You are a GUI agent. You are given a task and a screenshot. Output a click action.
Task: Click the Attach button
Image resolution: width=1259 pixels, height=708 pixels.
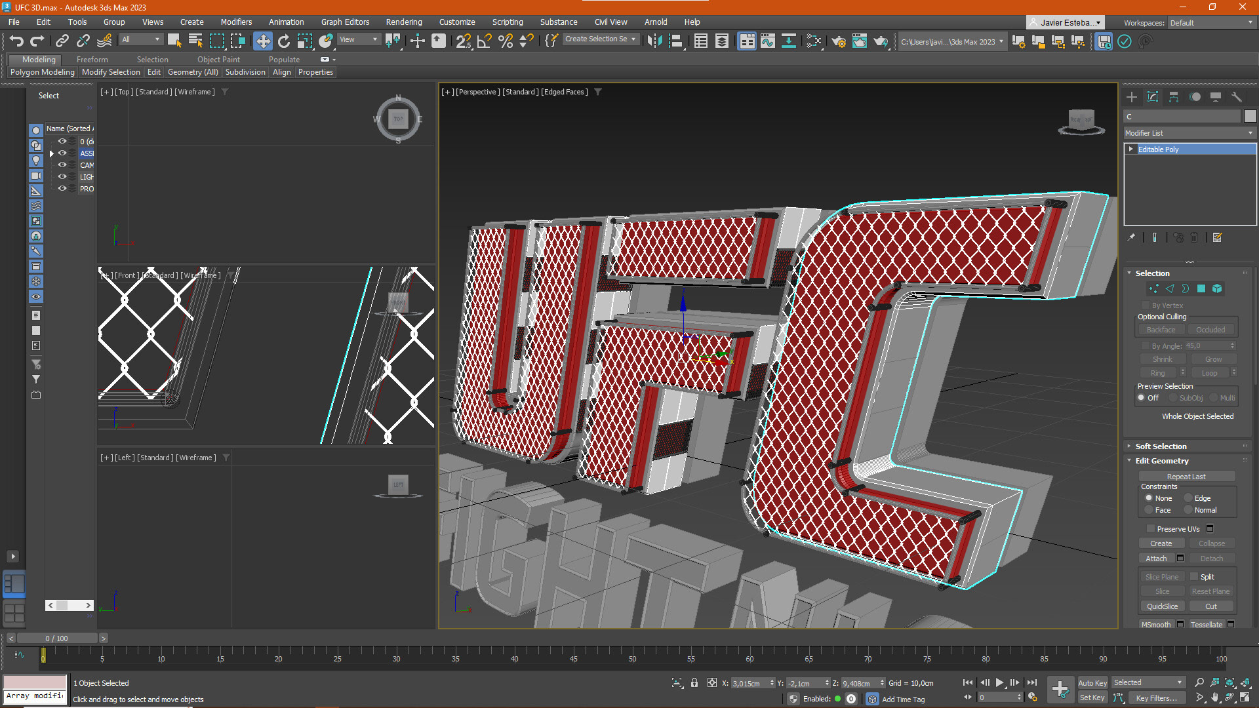(x=1156, y=559)
